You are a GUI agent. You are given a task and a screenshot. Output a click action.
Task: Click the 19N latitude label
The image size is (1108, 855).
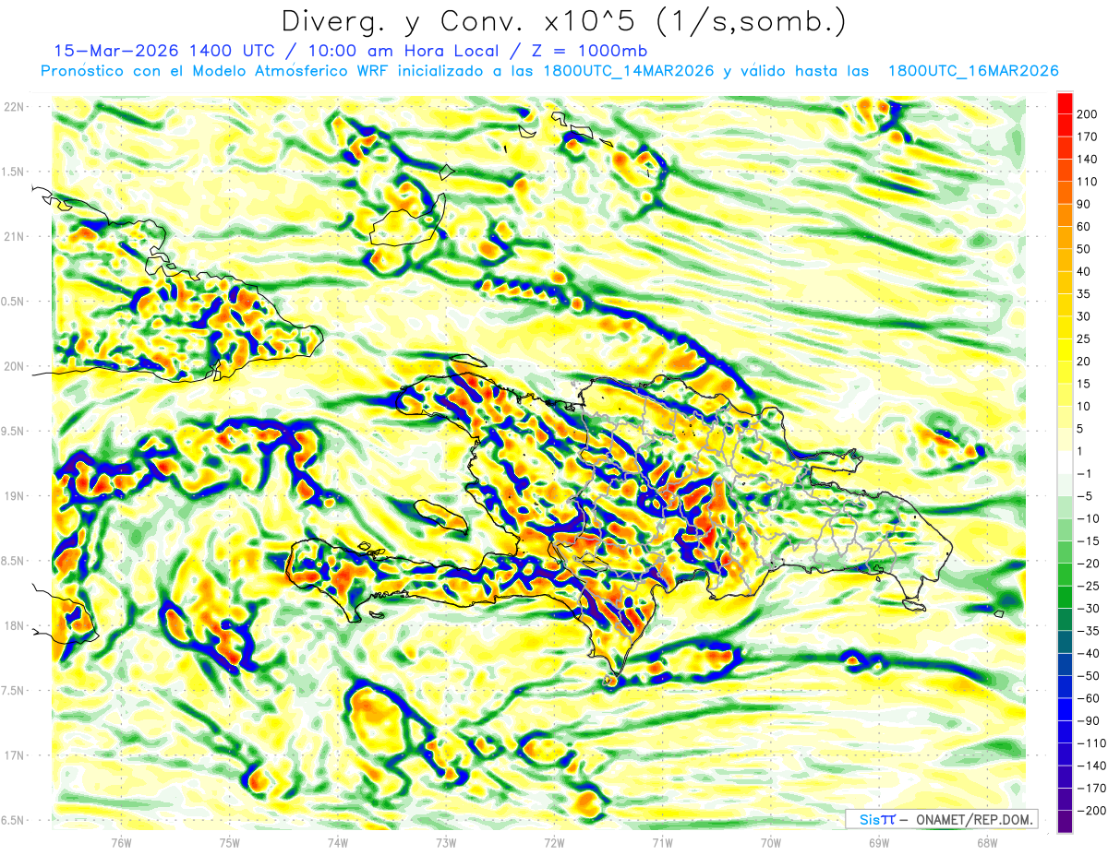click(14, 496)
